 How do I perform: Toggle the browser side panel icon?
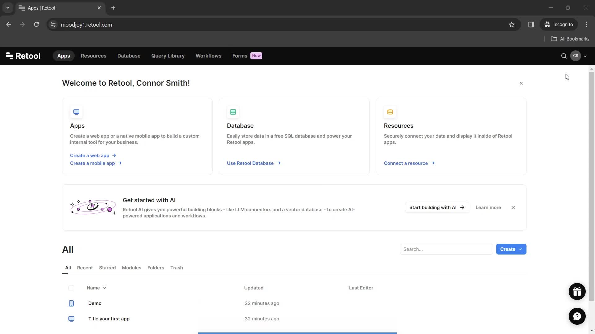point(531,24)
